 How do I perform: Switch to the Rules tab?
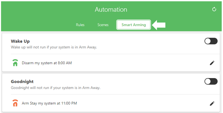tap(80, 25)
